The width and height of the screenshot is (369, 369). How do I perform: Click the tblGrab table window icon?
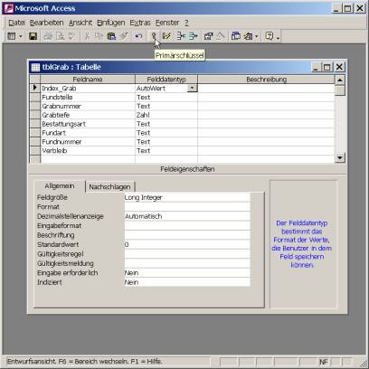tap(35, 67)
